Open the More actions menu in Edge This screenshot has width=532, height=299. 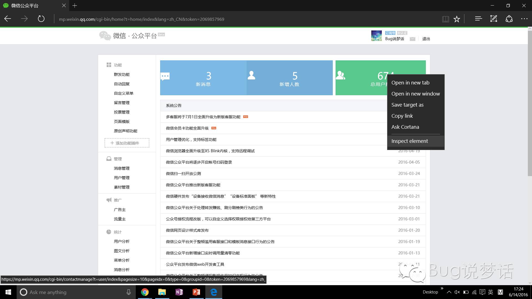click(525, 19)
